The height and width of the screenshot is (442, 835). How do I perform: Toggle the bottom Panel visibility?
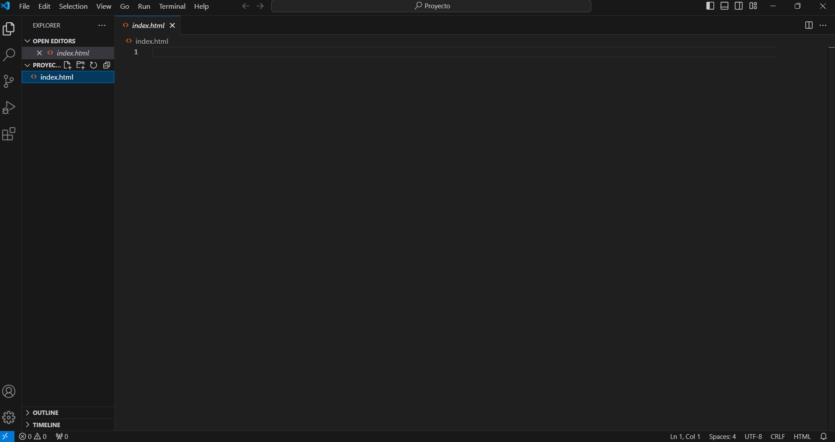pyautogui.click(x=724, y=6)
